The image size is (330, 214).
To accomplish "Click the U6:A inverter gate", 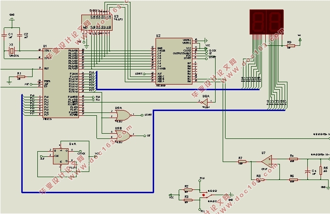I will (205, 103).
